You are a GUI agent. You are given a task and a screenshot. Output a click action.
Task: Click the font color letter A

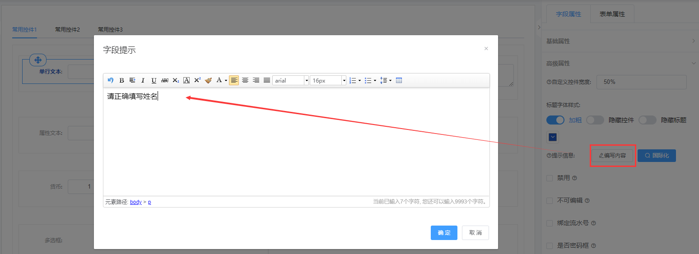point(219,80)
